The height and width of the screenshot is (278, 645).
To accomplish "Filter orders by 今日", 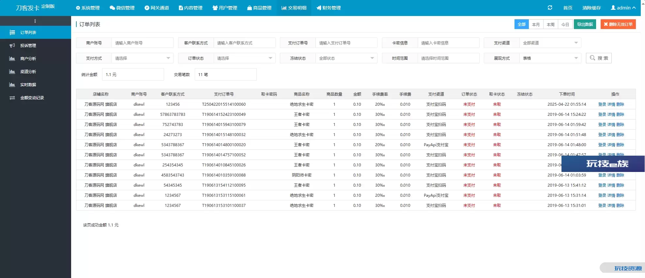I will (x=565, y=24).
